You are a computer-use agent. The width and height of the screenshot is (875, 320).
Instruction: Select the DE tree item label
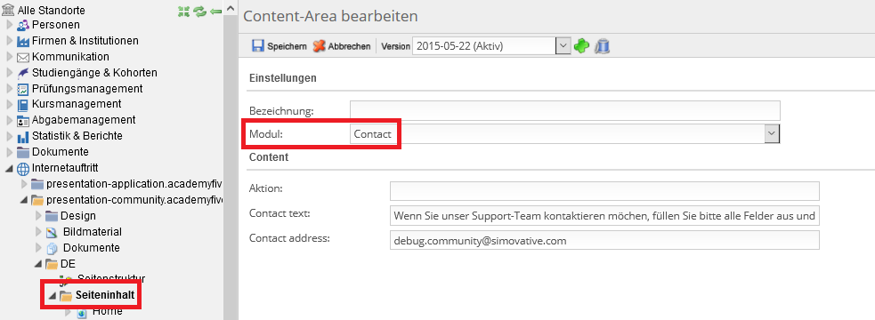point(68,264)
